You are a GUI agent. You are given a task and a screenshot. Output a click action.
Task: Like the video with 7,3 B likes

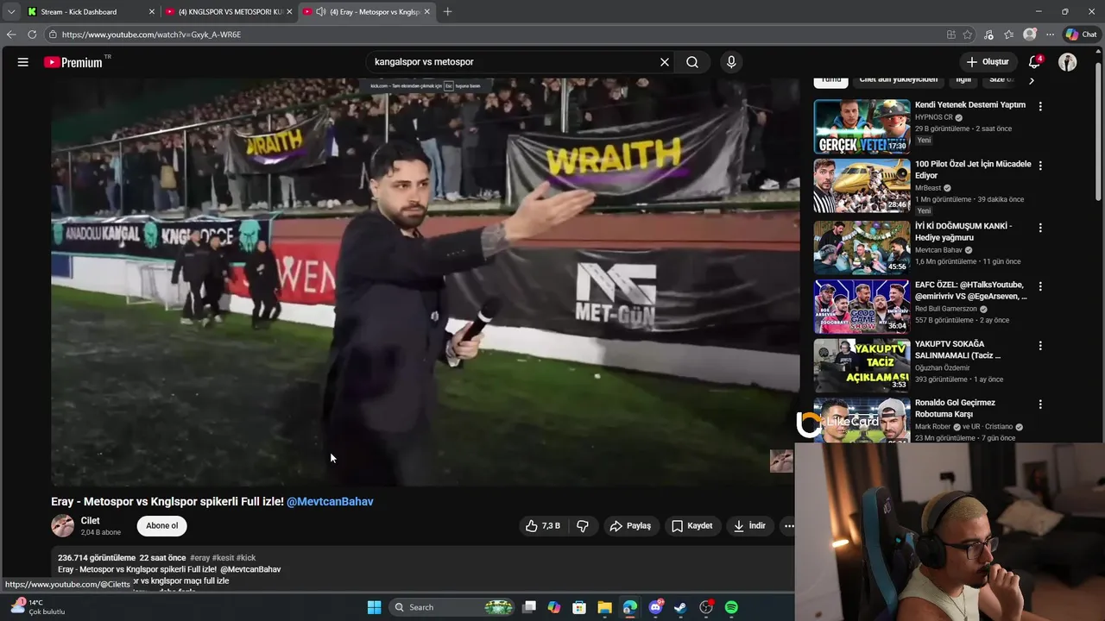pos(542,525)
